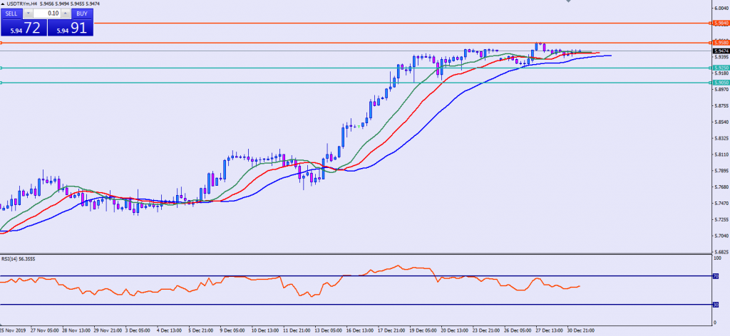Viewport: 730px width, 336px height.
Task: Click the 0.10 lot volume field
Action: pos(46,13)
